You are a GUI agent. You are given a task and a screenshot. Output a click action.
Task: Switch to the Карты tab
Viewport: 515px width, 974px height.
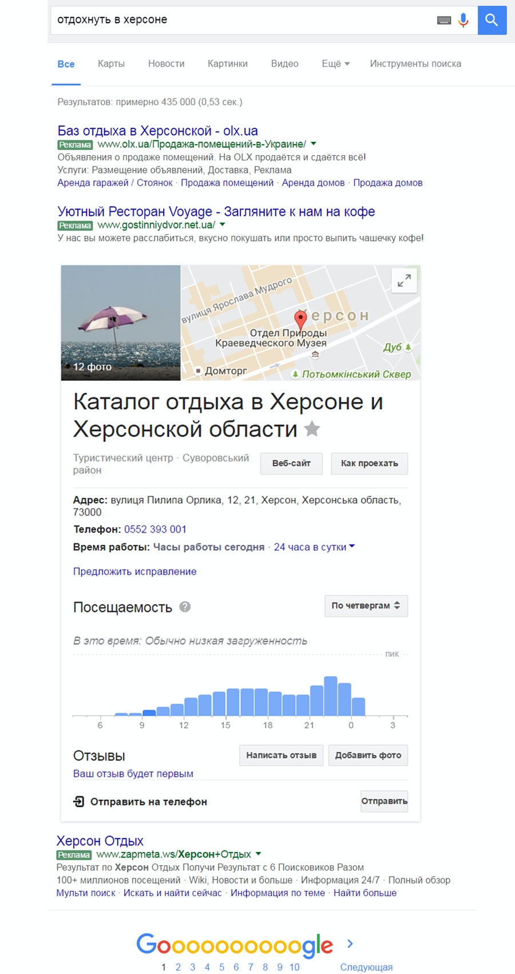[x=111, y=64]
